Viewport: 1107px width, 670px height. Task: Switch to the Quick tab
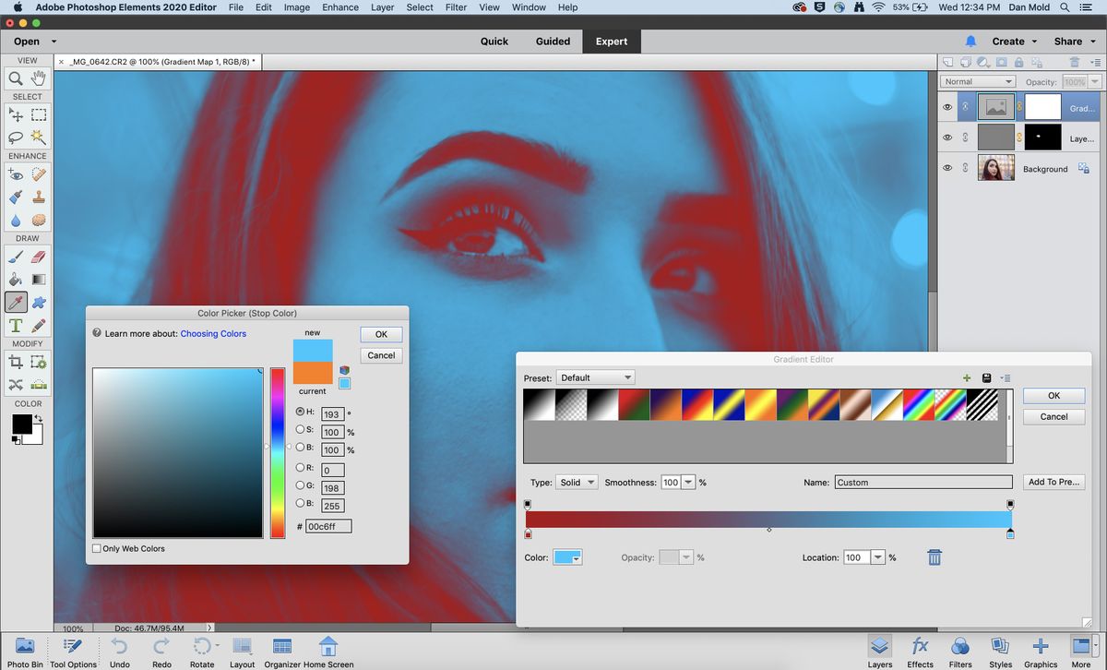coord(494,41)
